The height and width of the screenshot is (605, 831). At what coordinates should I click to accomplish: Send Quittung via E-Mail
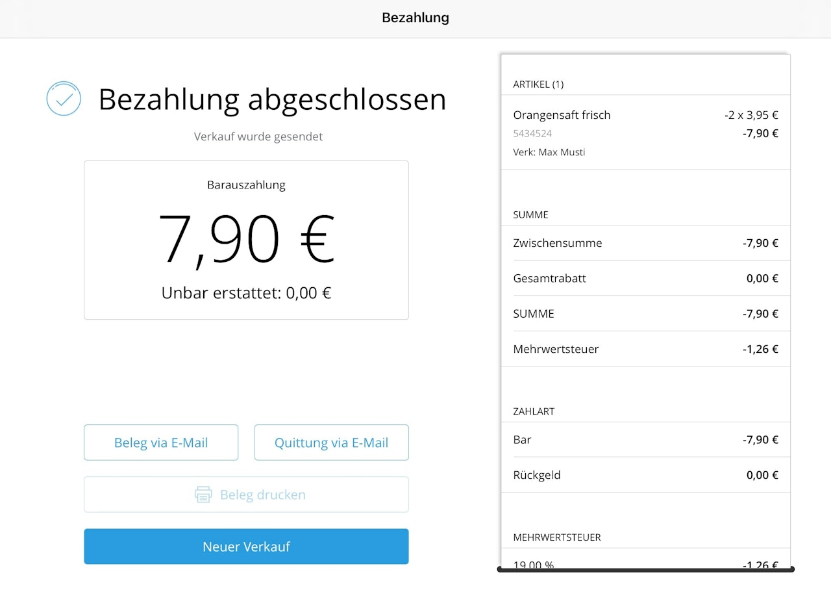[x=331, y=443]
